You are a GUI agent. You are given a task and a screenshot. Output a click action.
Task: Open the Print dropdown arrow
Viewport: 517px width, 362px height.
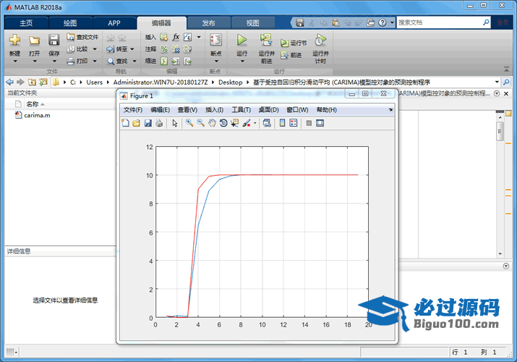click(95, 61)
